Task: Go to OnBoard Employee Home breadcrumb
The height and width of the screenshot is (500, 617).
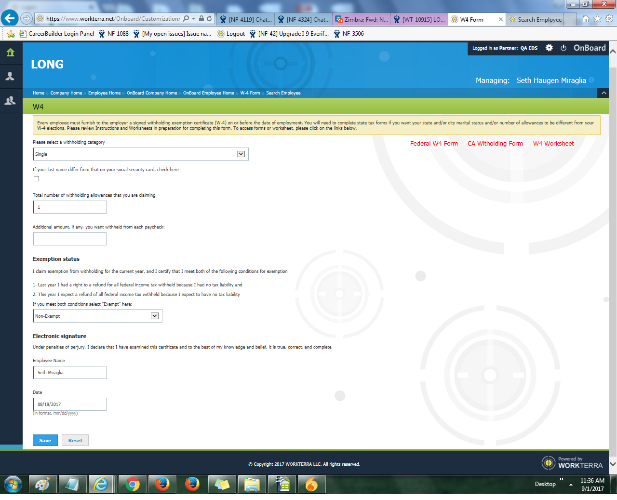Action: point(209,93)
